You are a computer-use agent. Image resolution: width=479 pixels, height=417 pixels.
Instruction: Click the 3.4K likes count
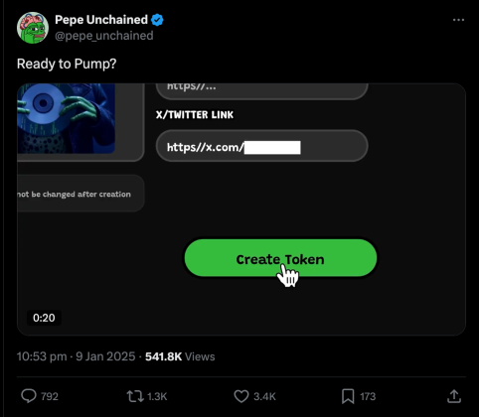pyautogui.click(x=264, y=396)
